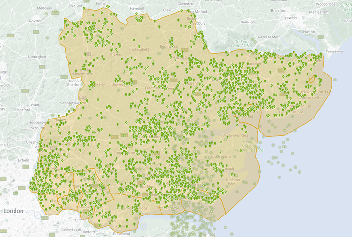Screen dimensions: 352x237
Task: Click the A214 road shield
Action: [x=3, y=231]
